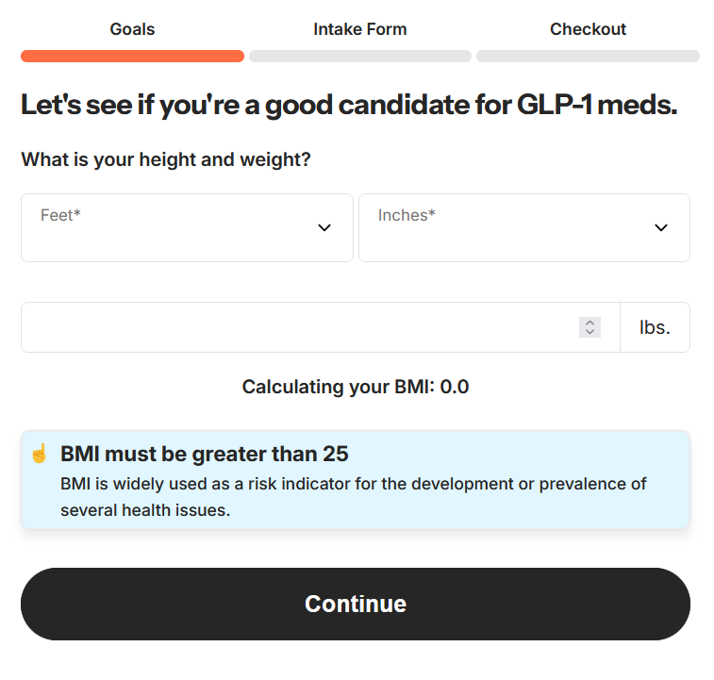Screen dimensions: 714x680
Task: Click the orange Goals progress bar
Action: click(x=132, y=57)
